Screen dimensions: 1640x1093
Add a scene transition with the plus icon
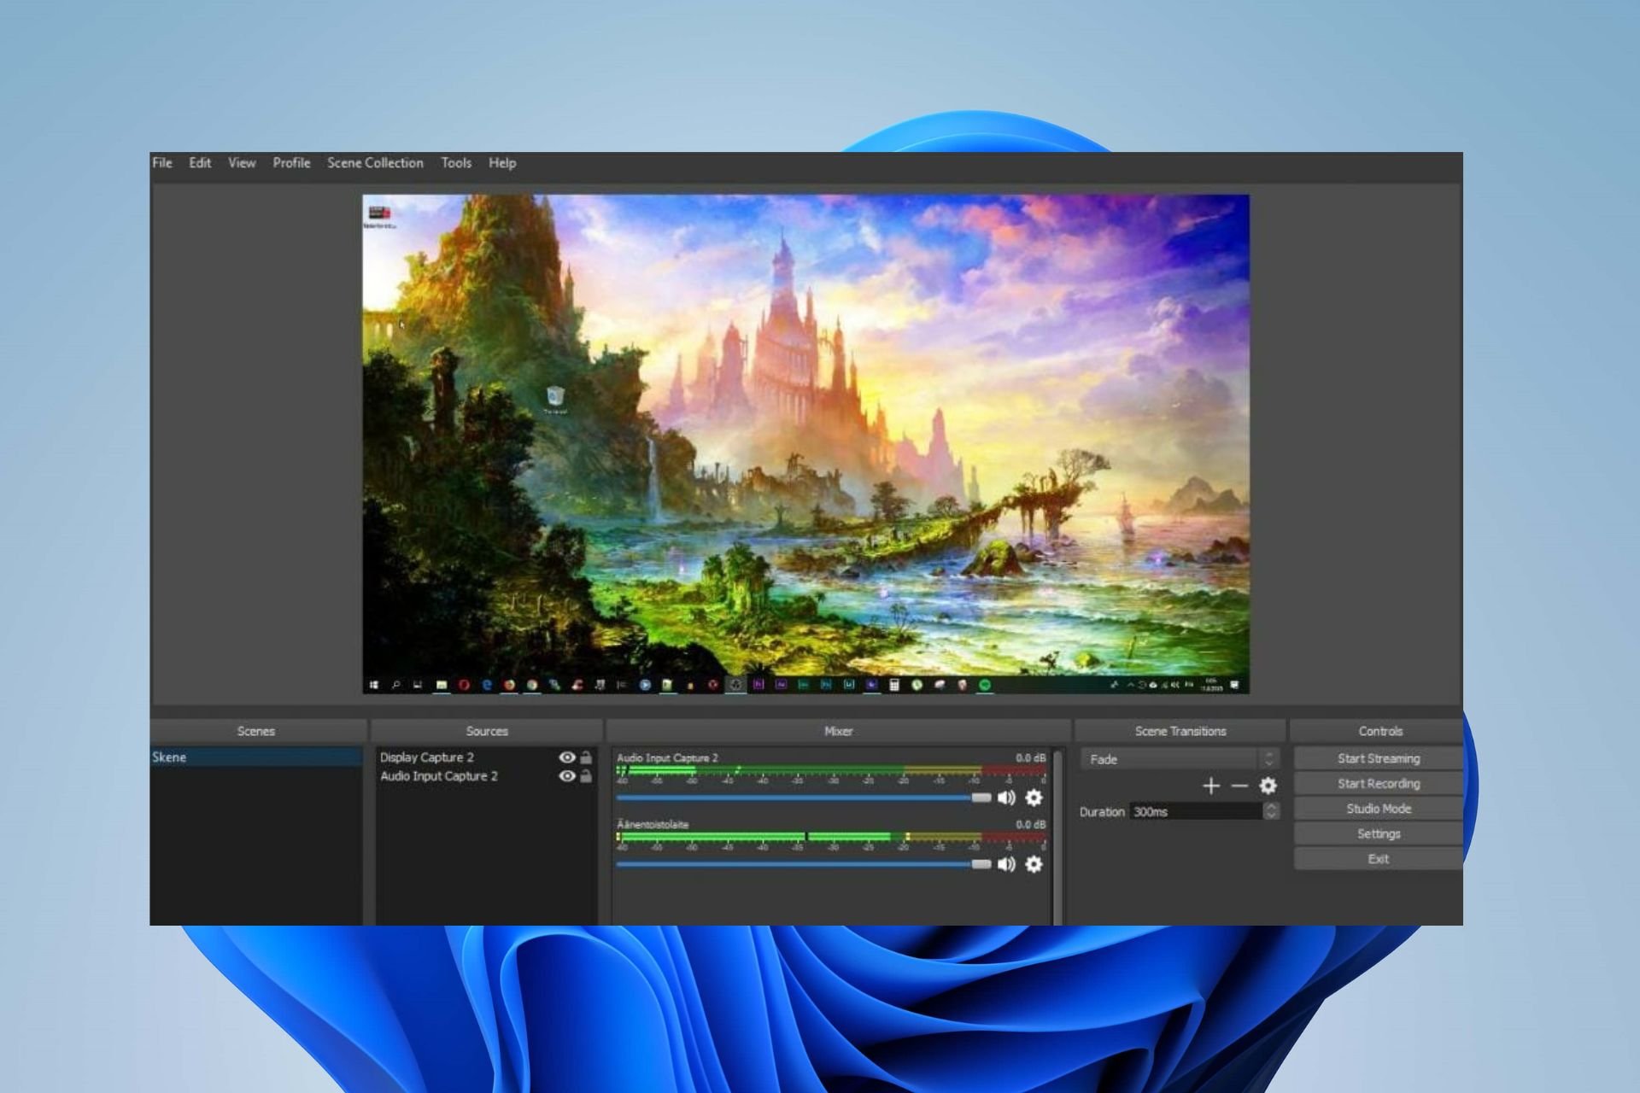click(1210, 786)
